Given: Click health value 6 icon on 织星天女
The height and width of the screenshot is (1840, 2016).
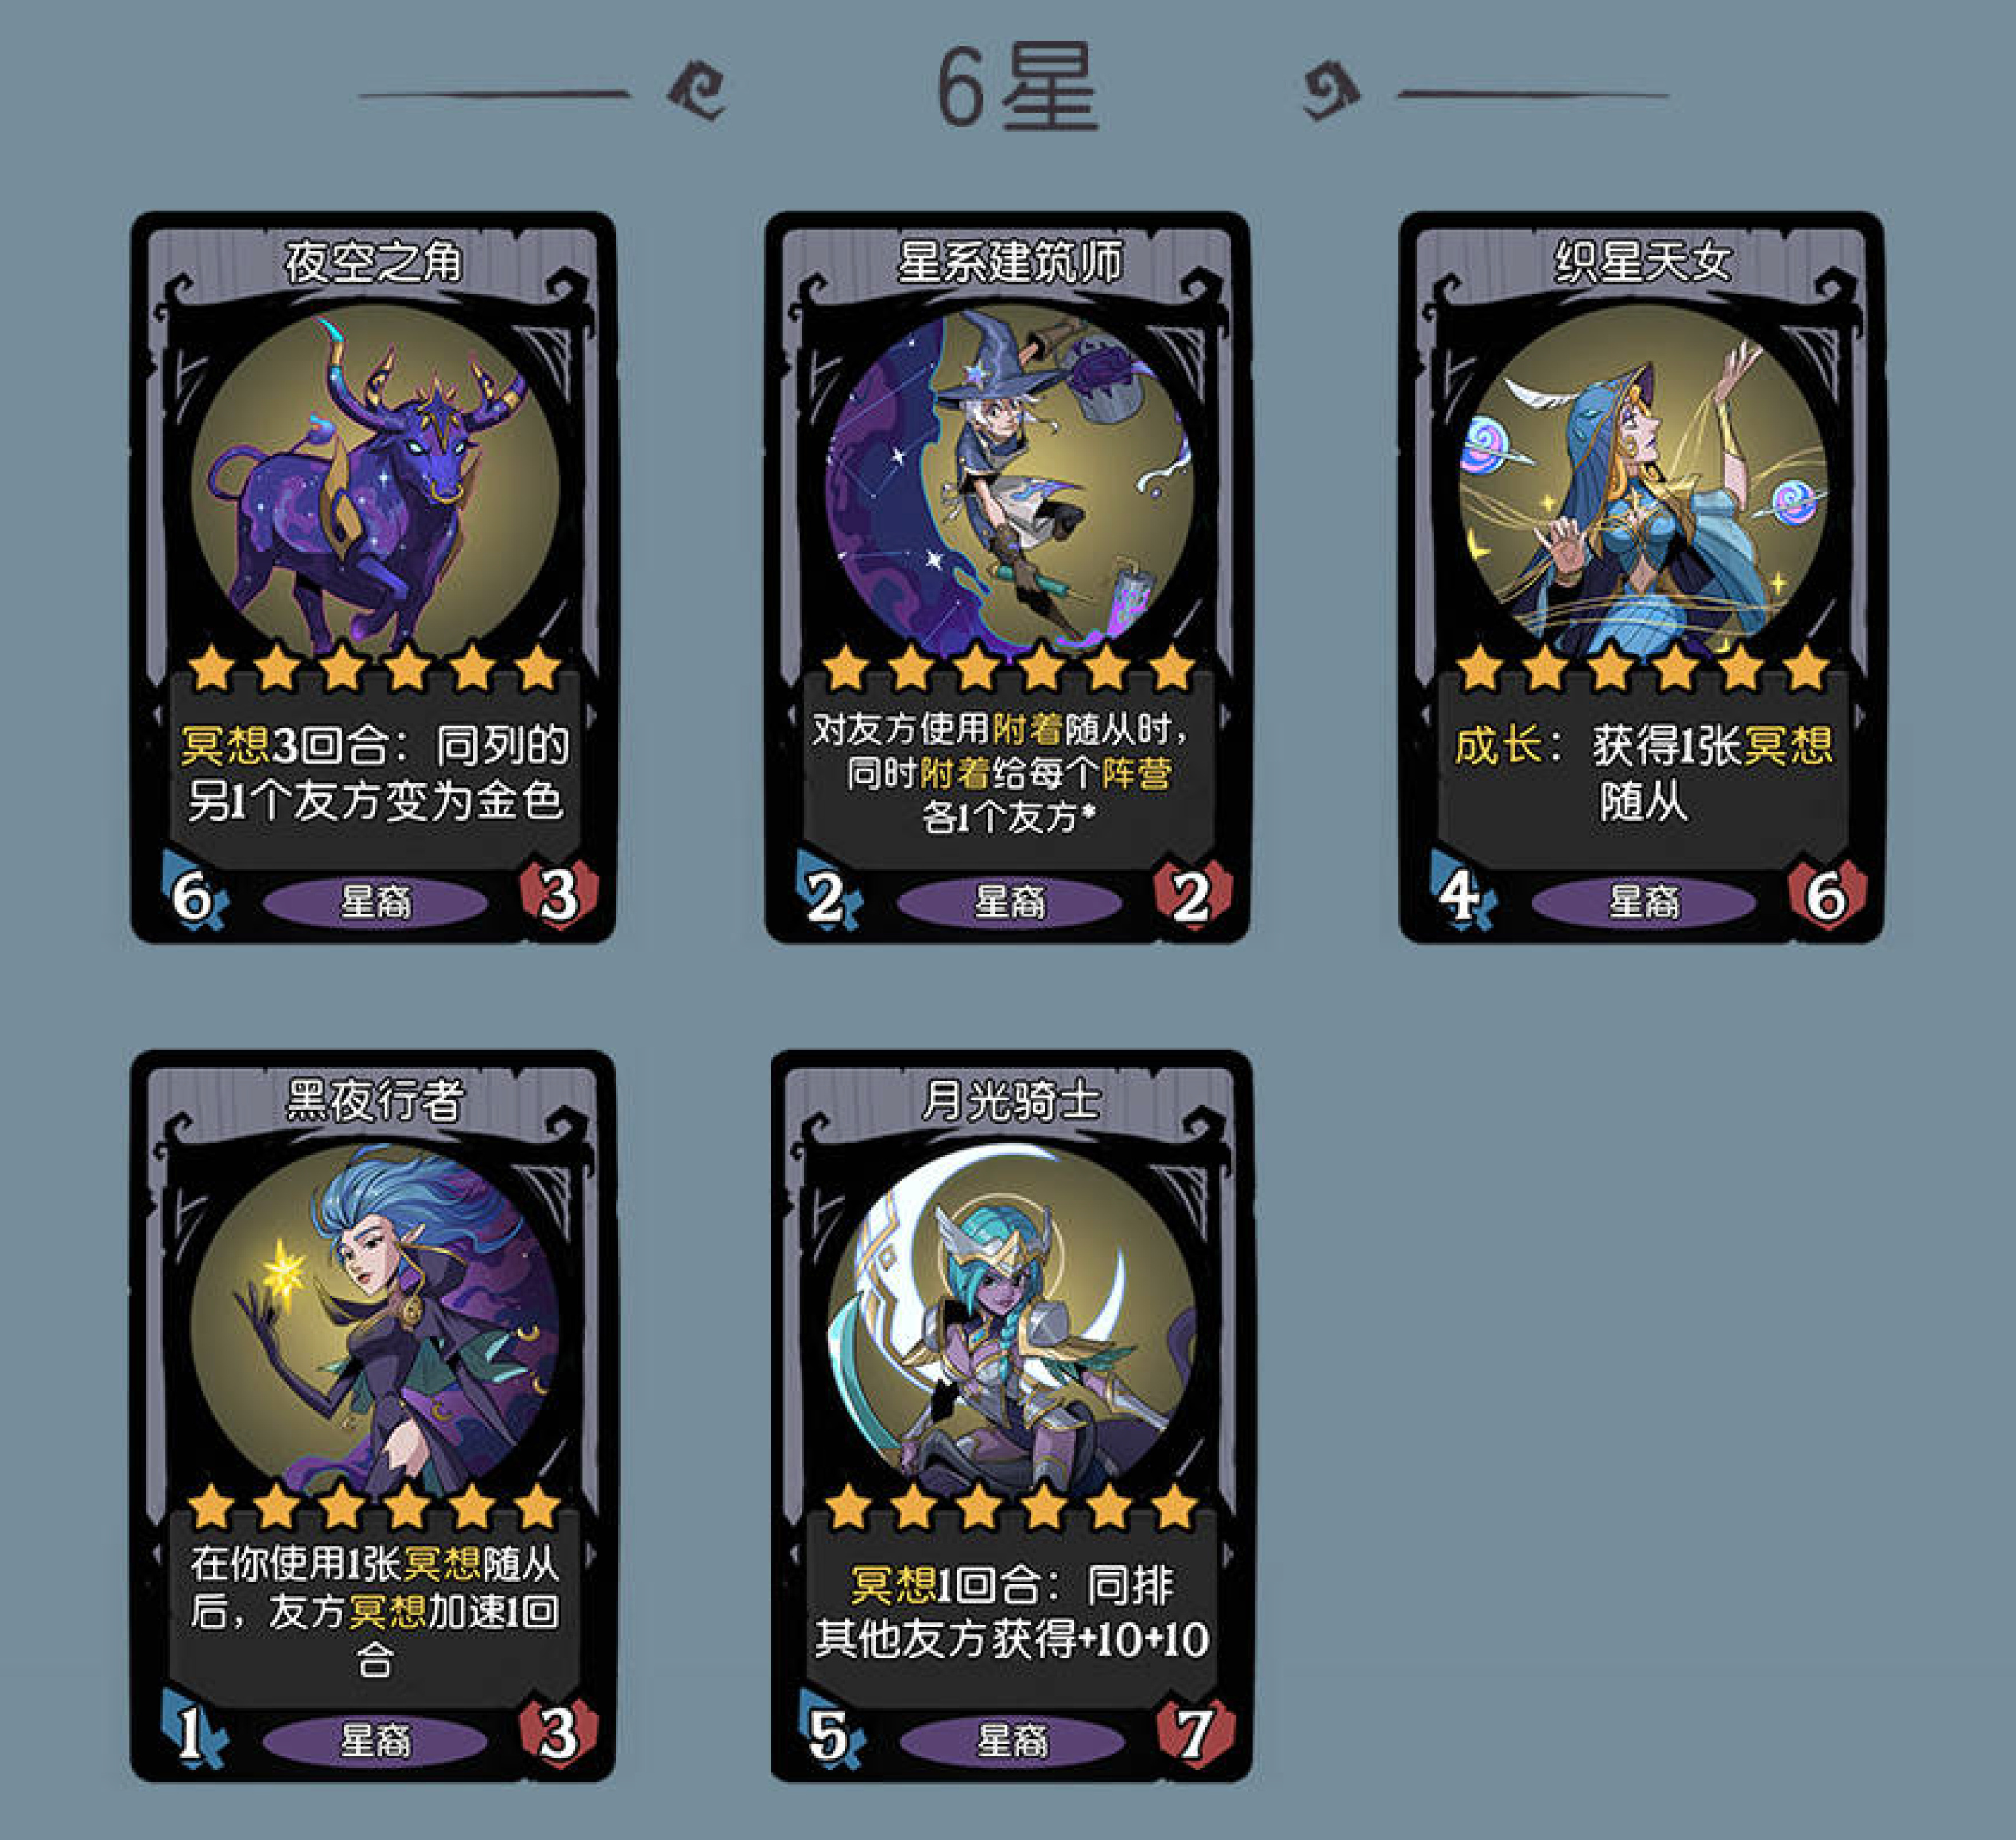Looking at the screenshot, I should click(1827, 893).
